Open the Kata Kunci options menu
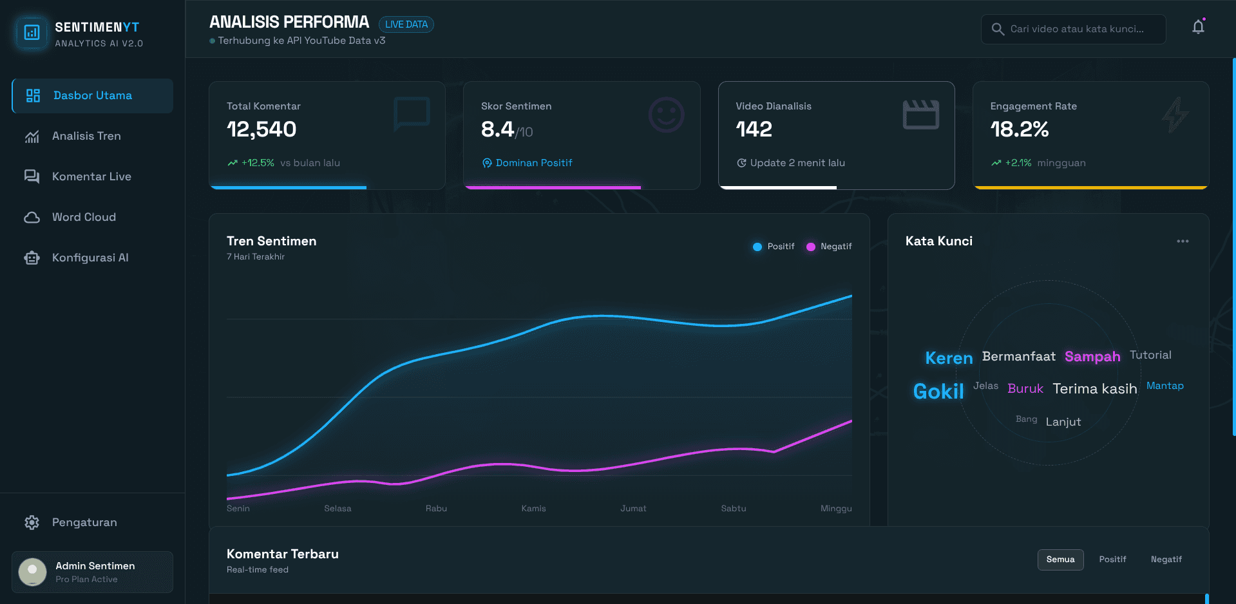 (1183, 241)
